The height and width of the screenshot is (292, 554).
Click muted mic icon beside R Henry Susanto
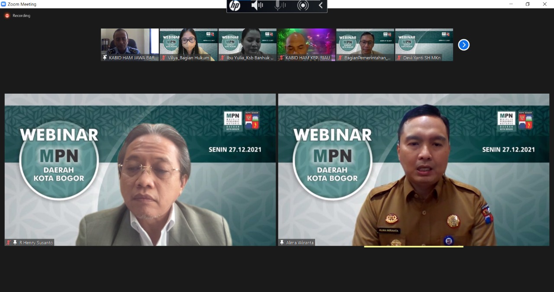[x=8, y=243]
